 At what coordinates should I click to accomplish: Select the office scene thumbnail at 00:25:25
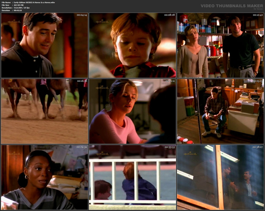pyautogui.click(x=220, y=112)
